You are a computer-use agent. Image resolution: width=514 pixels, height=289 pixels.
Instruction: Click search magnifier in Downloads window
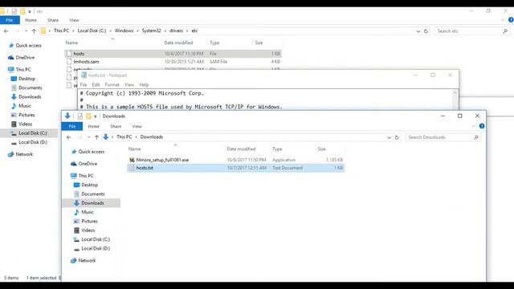(476, 137)
